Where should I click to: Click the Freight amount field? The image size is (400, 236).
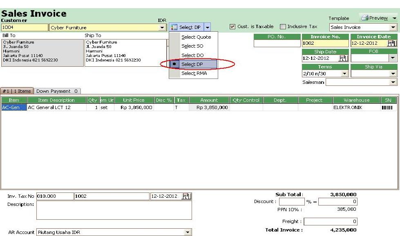[x=331, y=221]
